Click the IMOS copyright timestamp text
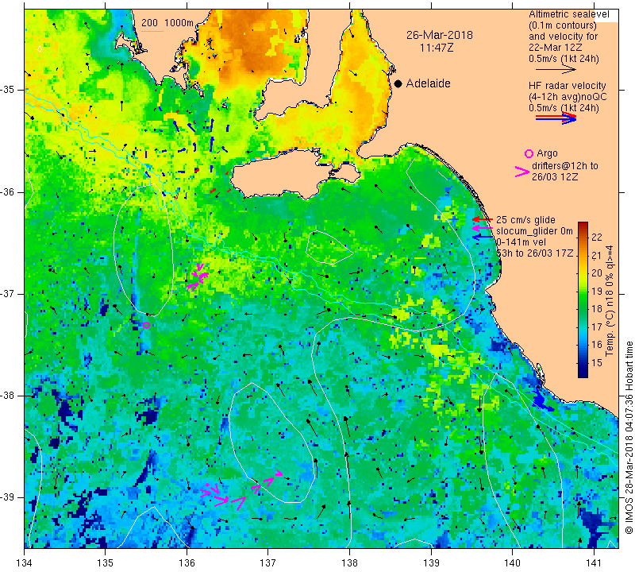635x572 pixels. click(x=629, y=437)
